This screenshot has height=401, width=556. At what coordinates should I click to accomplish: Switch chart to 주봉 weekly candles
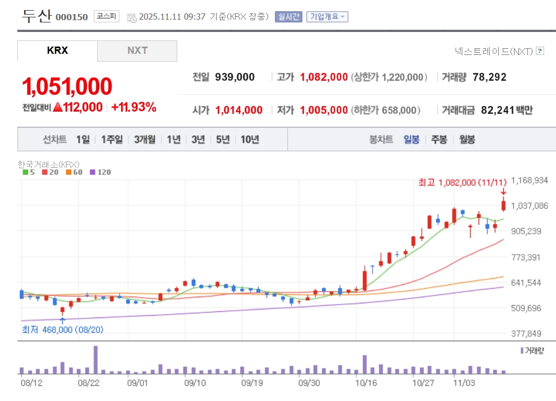439,140
